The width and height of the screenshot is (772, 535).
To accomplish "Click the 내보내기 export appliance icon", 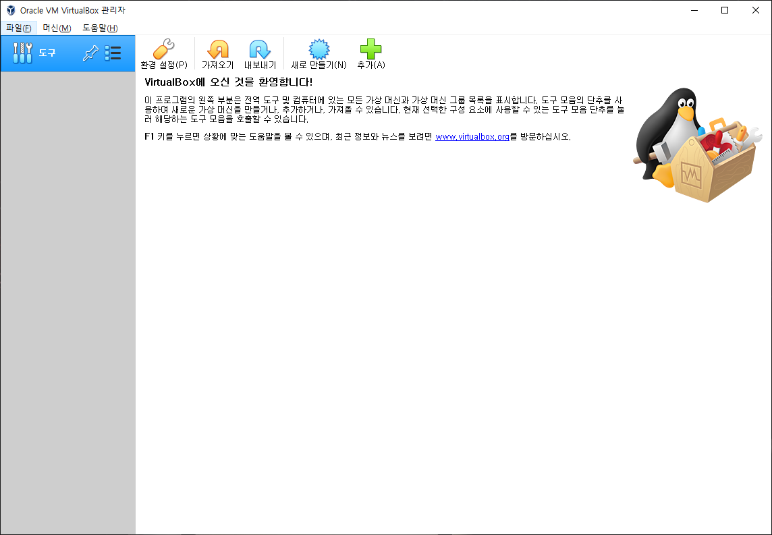I will (260, 54).
